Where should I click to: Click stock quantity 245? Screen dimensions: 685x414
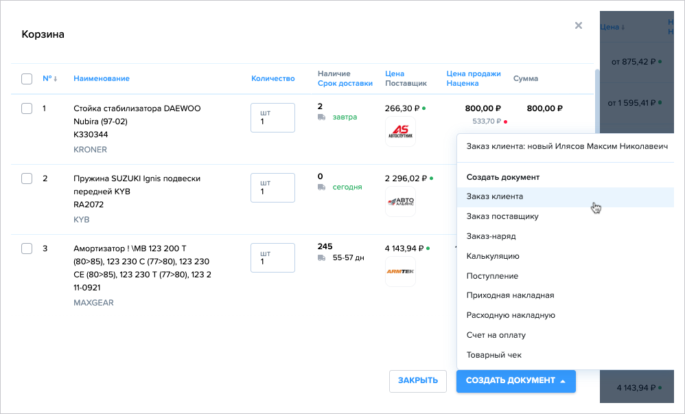pos(325,246)
